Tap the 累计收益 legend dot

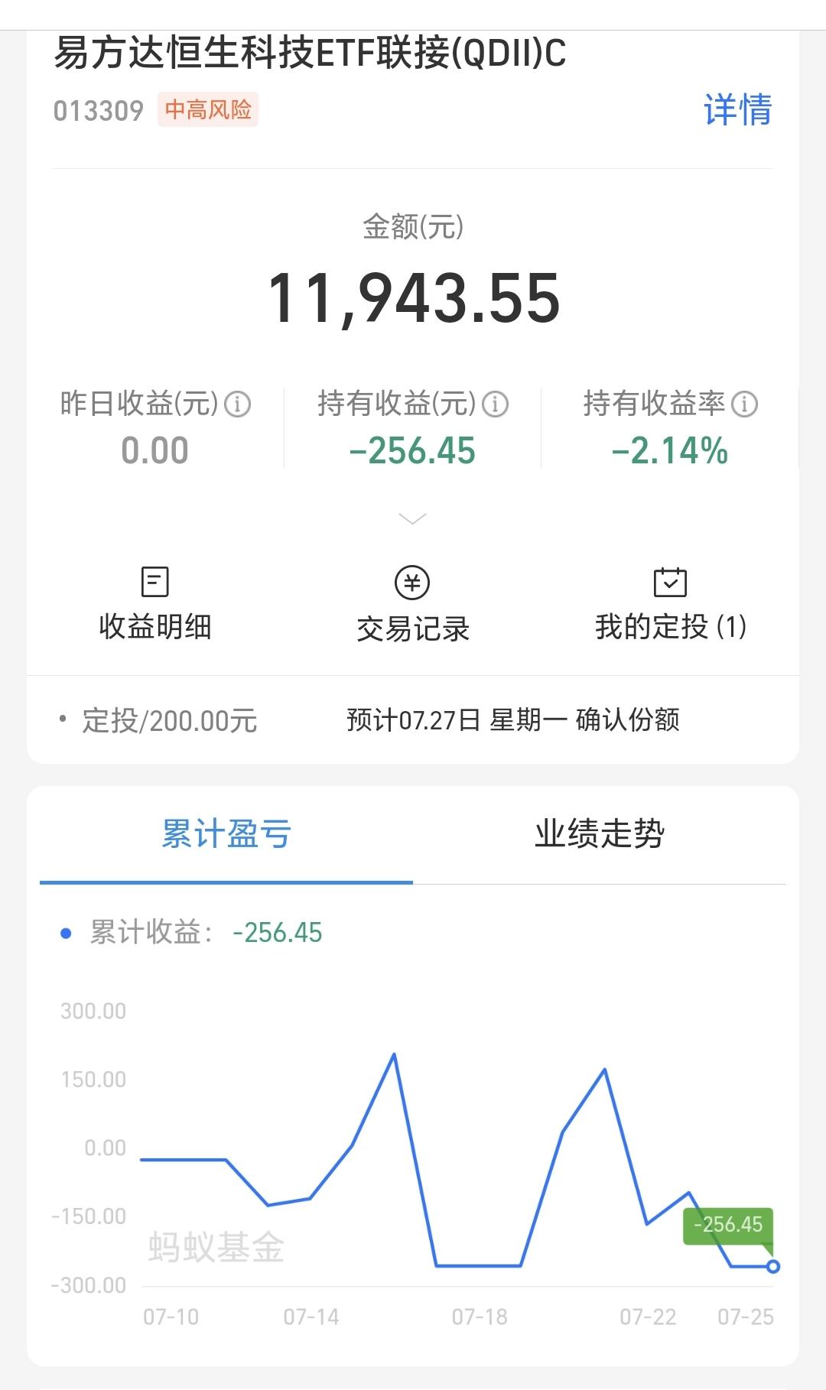click(66, 933)
